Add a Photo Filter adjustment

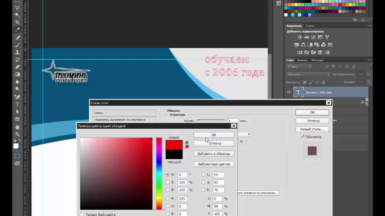(317, 45)
